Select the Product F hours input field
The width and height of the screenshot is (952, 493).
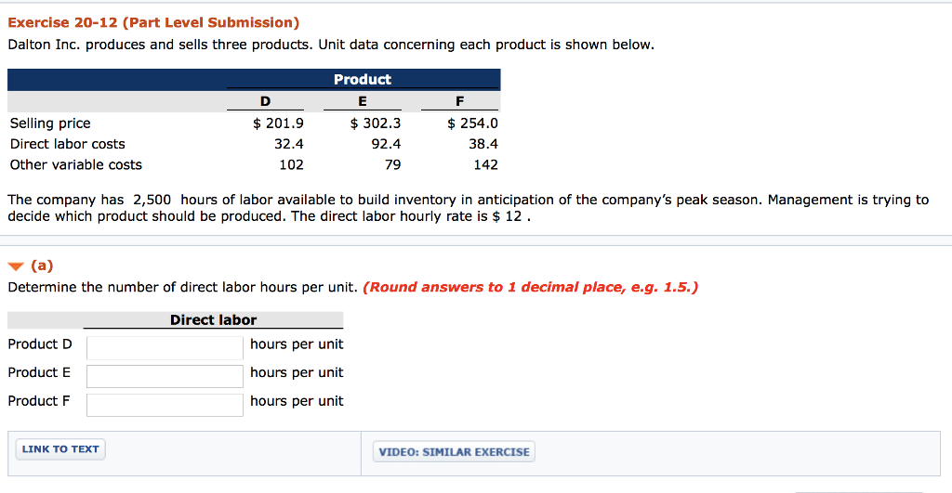pos(165,405)
